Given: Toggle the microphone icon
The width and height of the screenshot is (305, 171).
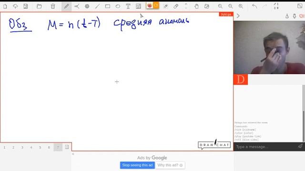Looking at the screenshot, I should (295, 16).
